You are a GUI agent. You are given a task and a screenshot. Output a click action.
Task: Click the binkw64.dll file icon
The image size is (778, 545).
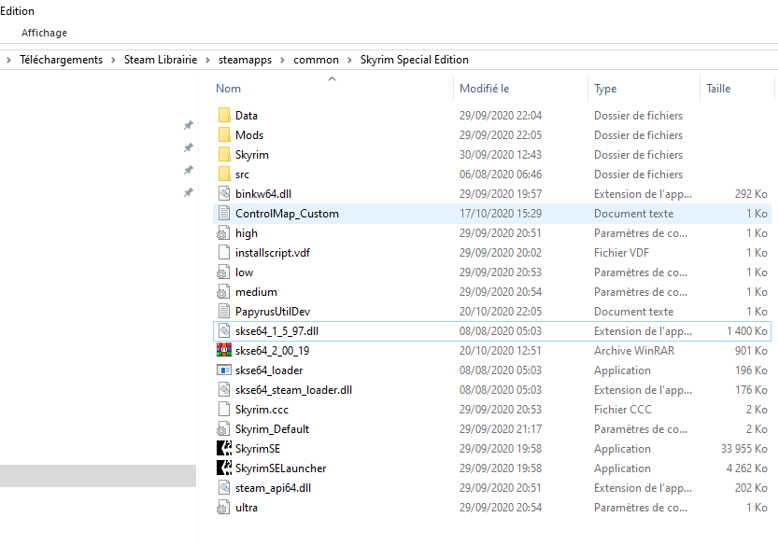(x=224, y=193)
